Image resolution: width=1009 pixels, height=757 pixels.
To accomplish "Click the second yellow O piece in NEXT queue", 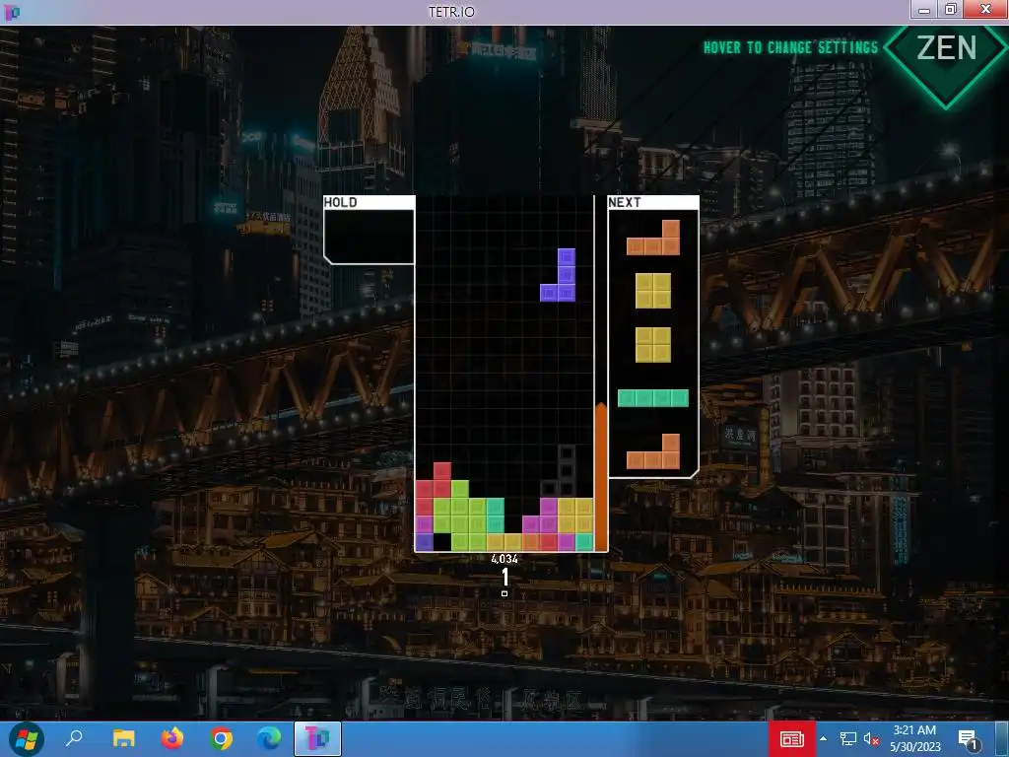I will pyautogui.click(x=653, y=344).
